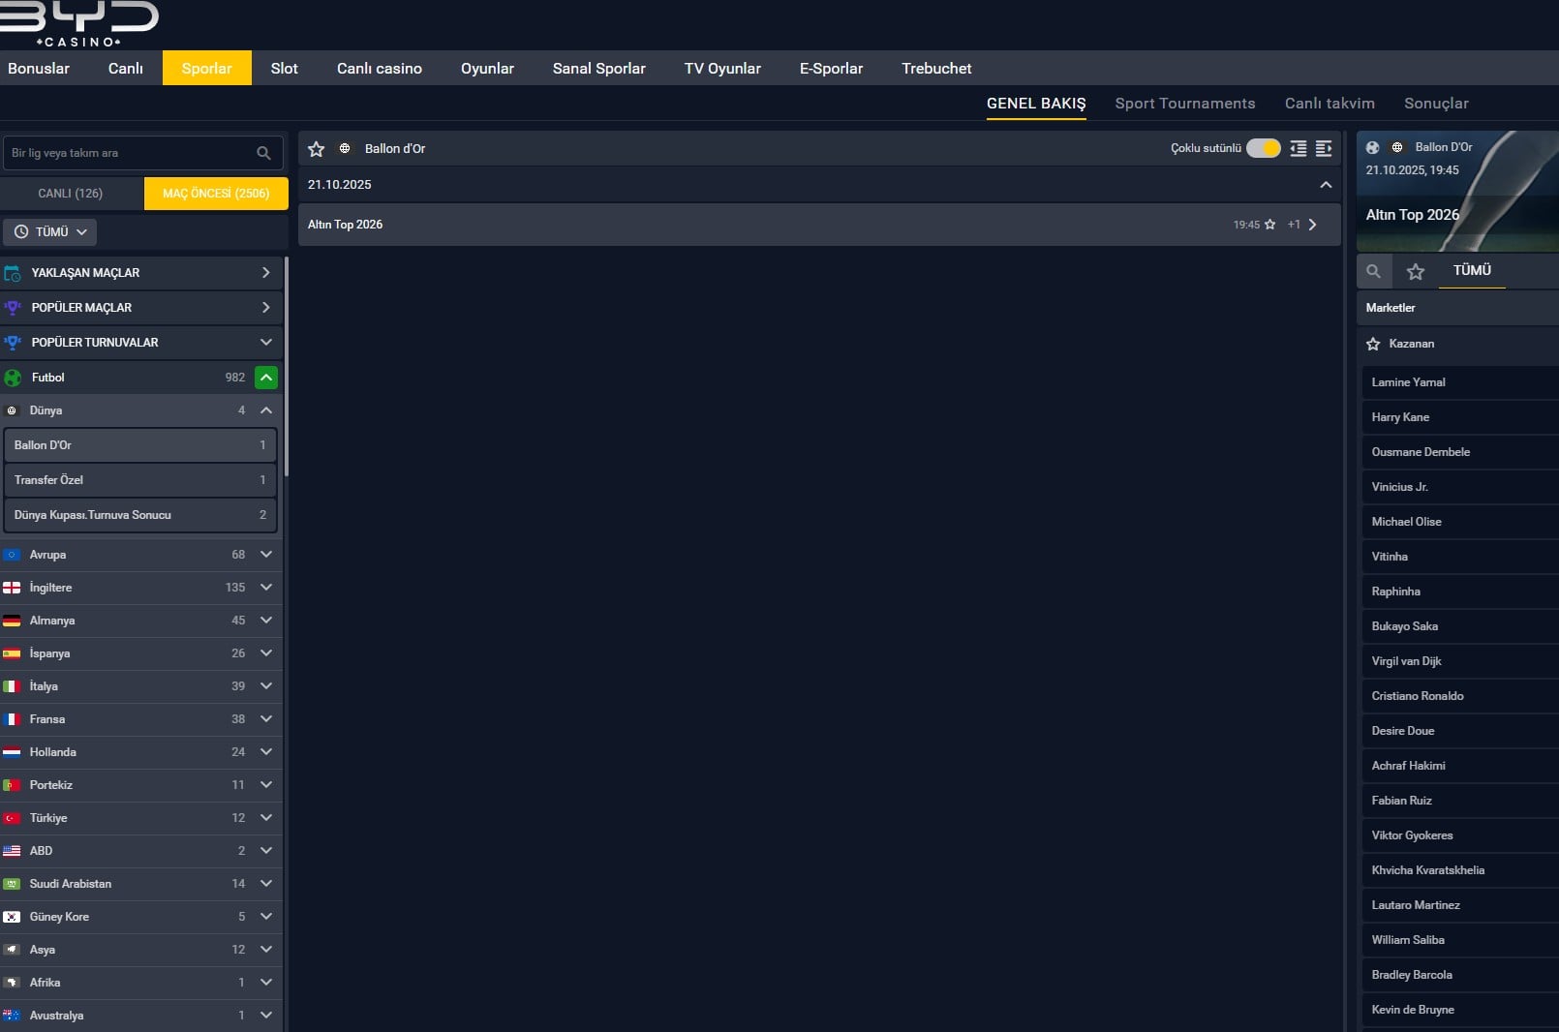Star the Altın Top 2026 event row
Image resolution: width=1559 pixels, height=1032 pixels.
[1269, 225]
